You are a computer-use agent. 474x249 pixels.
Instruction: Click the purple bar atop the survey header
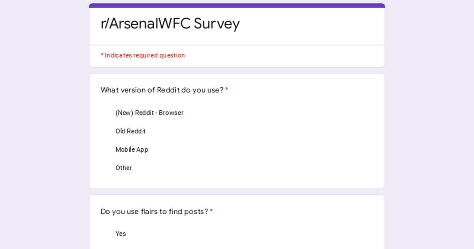(x=237, y=6)
